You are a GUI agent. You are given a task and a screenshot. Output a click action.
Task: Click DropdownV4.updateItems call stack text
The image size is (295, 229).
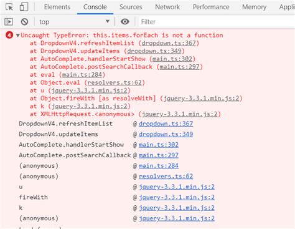tap(59, 134)
